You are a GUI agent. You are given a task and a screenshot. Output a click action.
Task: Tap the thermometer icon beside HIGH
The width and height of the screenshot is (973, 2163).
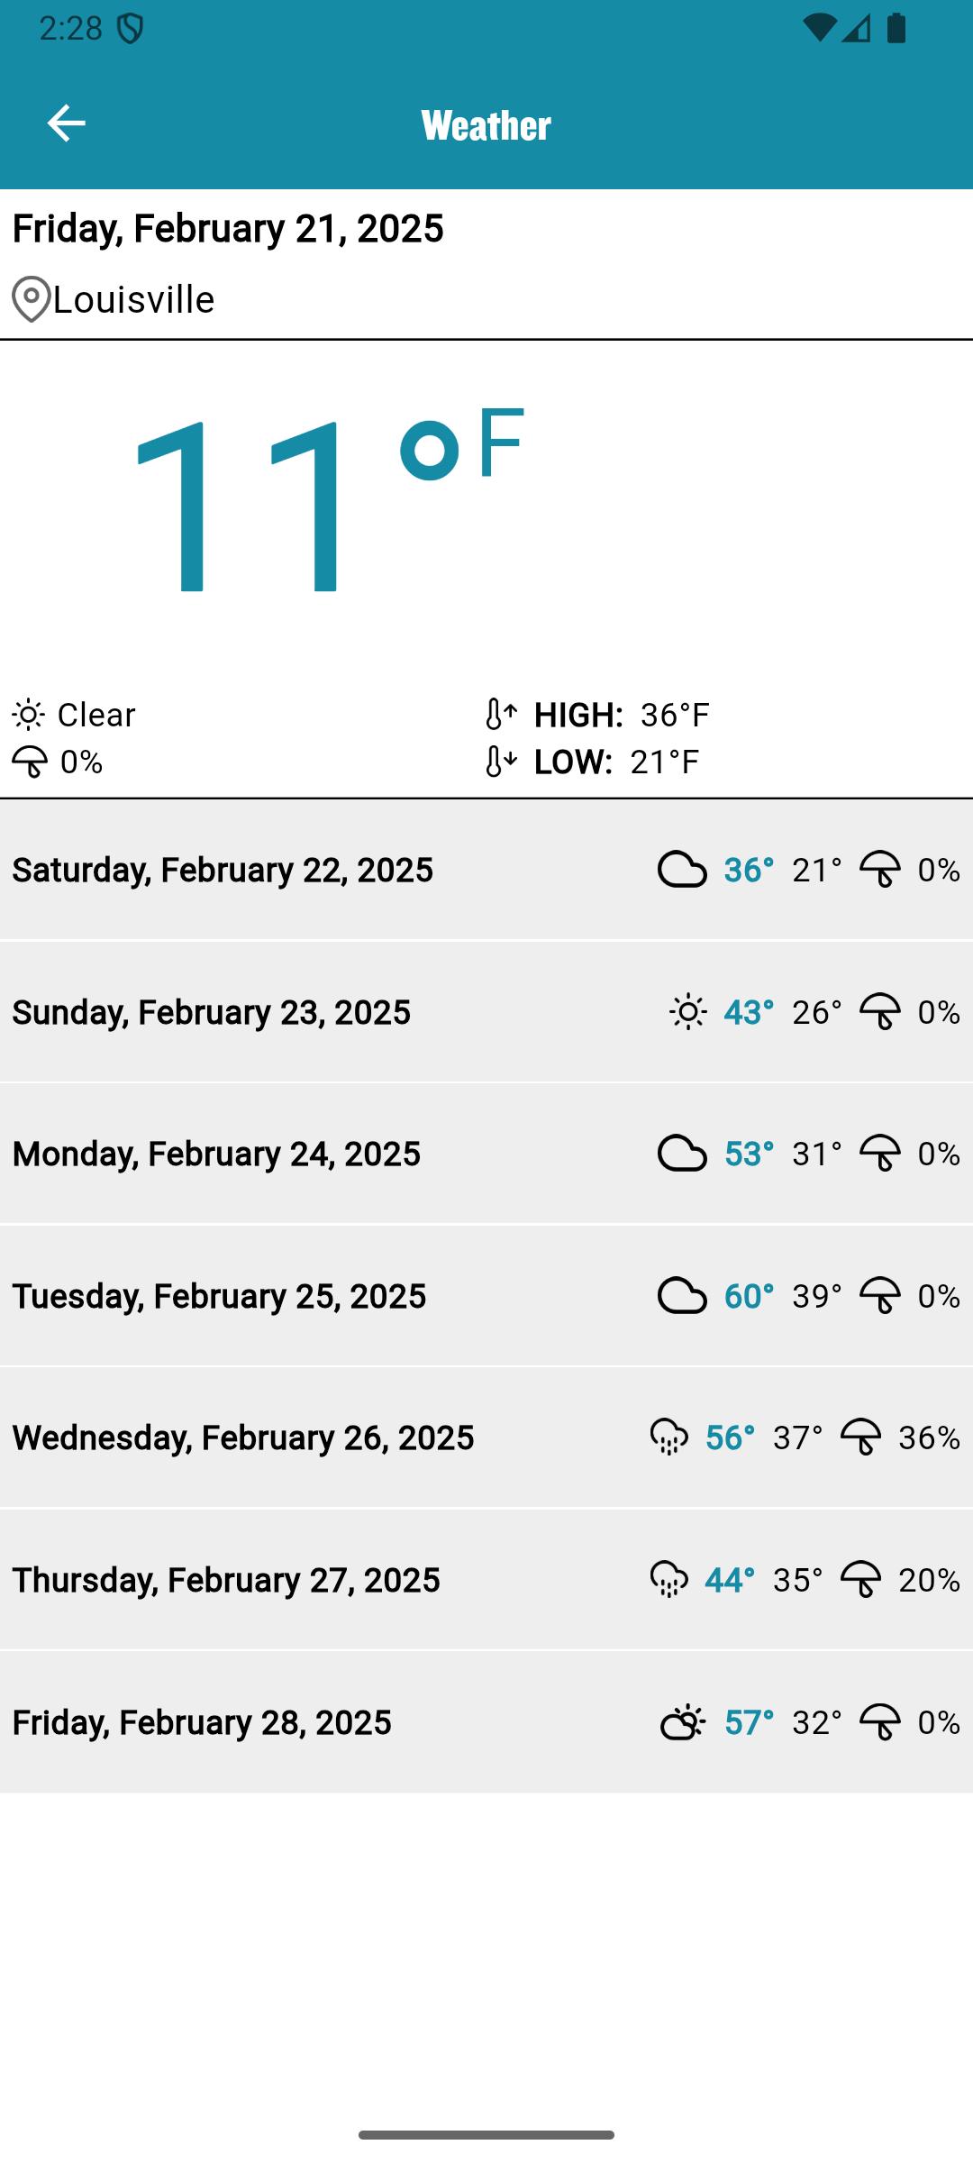click(500, 714)
